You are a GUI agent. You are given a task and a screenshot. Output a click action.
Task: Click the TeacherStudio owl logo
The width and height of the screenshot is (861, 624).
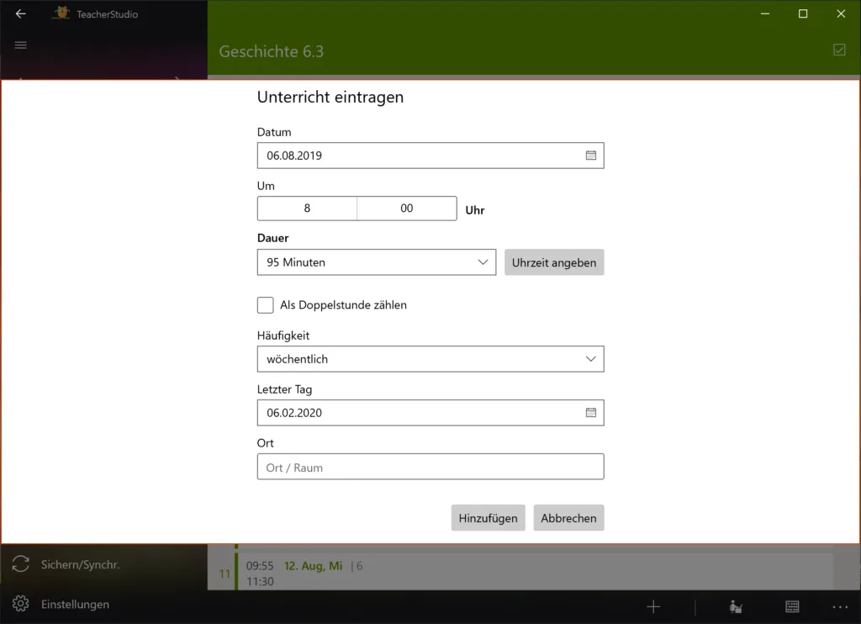tap(61, 13)
